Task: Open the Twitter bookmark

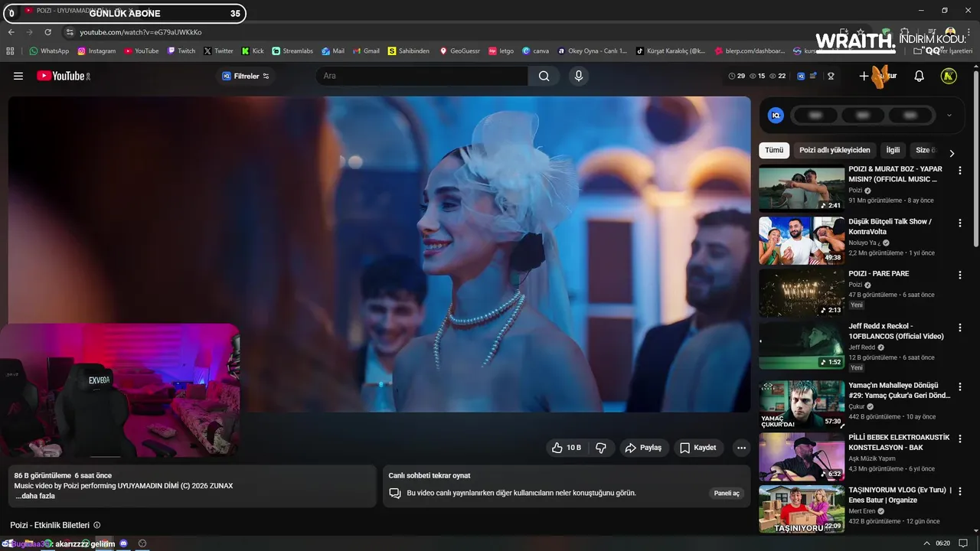Action: pos(218,51)
